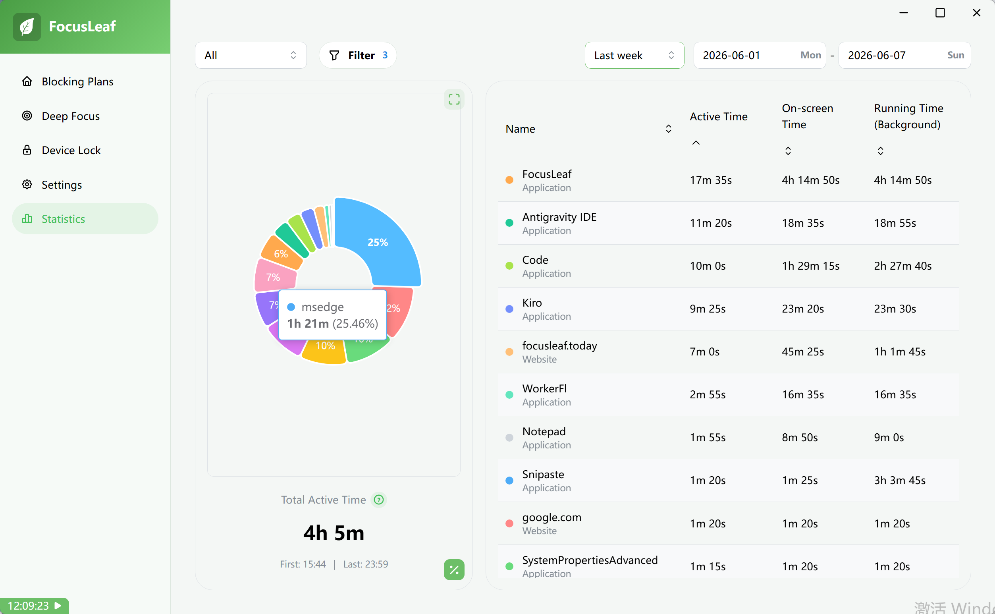The image size is (995, 614).
Task: Select the google.com website row
Action: [x=728, y=523]
